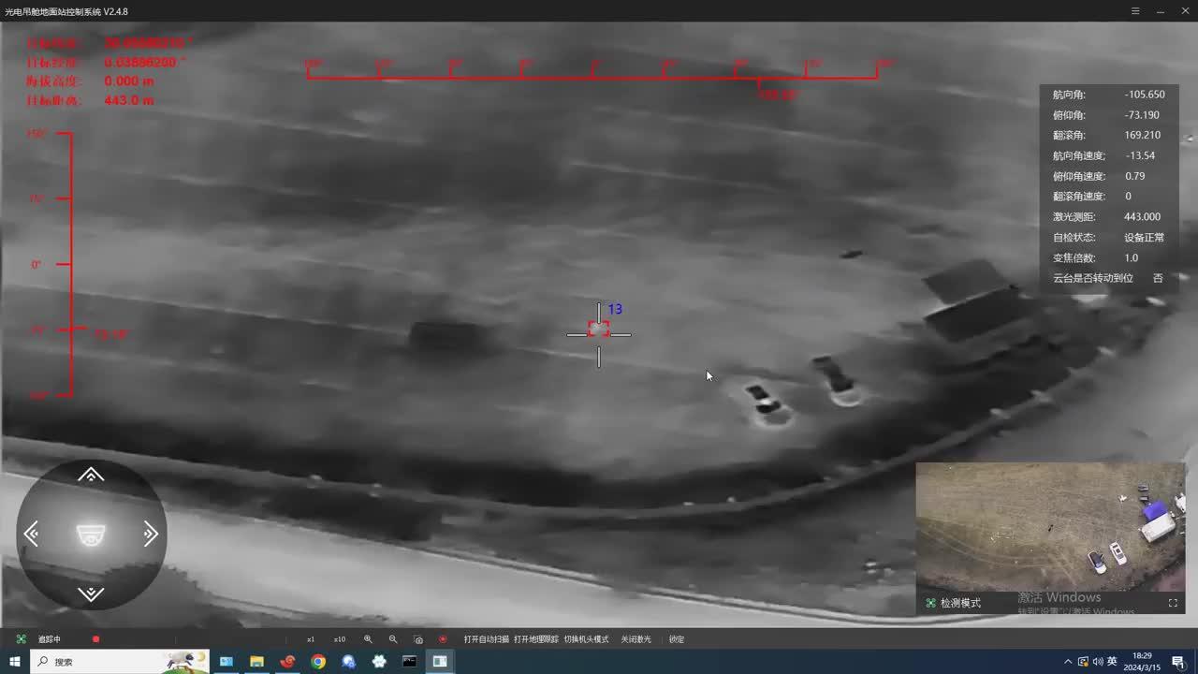
Task: Click the 检测模式 label
Action: (x=961, y=603)
